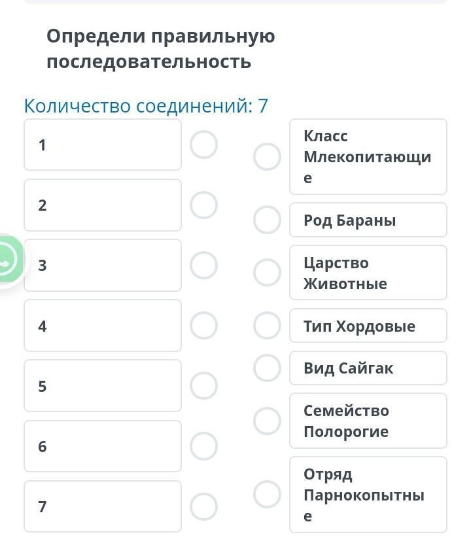The image size is (471, 543).
Task: Select the connector circle beside number 1
Action: tap(203, 145)
